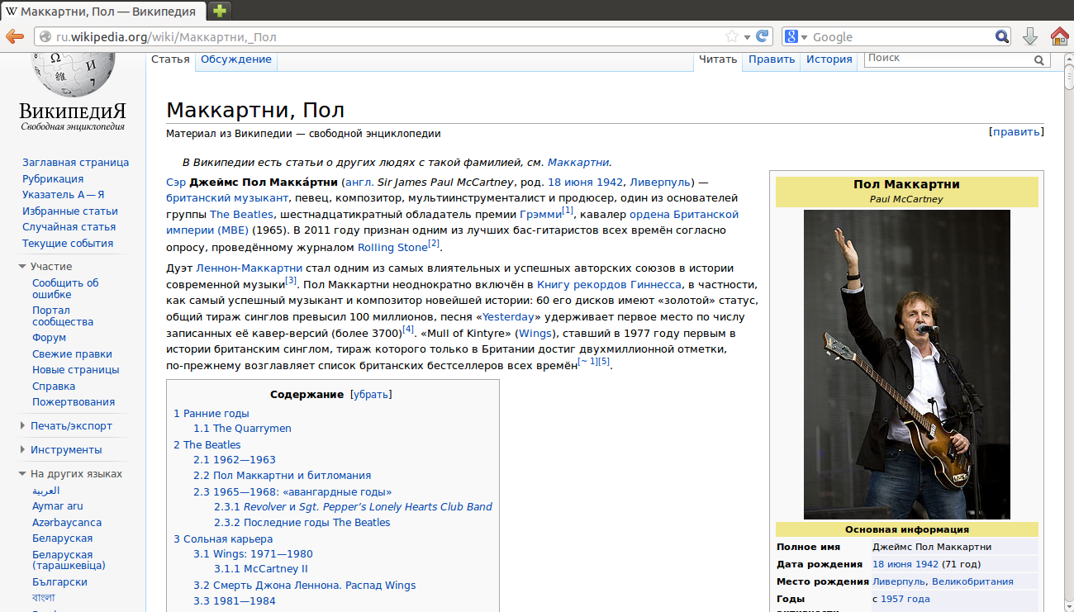Open the downloads arrow icon
The width and height of the screenshot is (1074, 612).
[1029, 36]
